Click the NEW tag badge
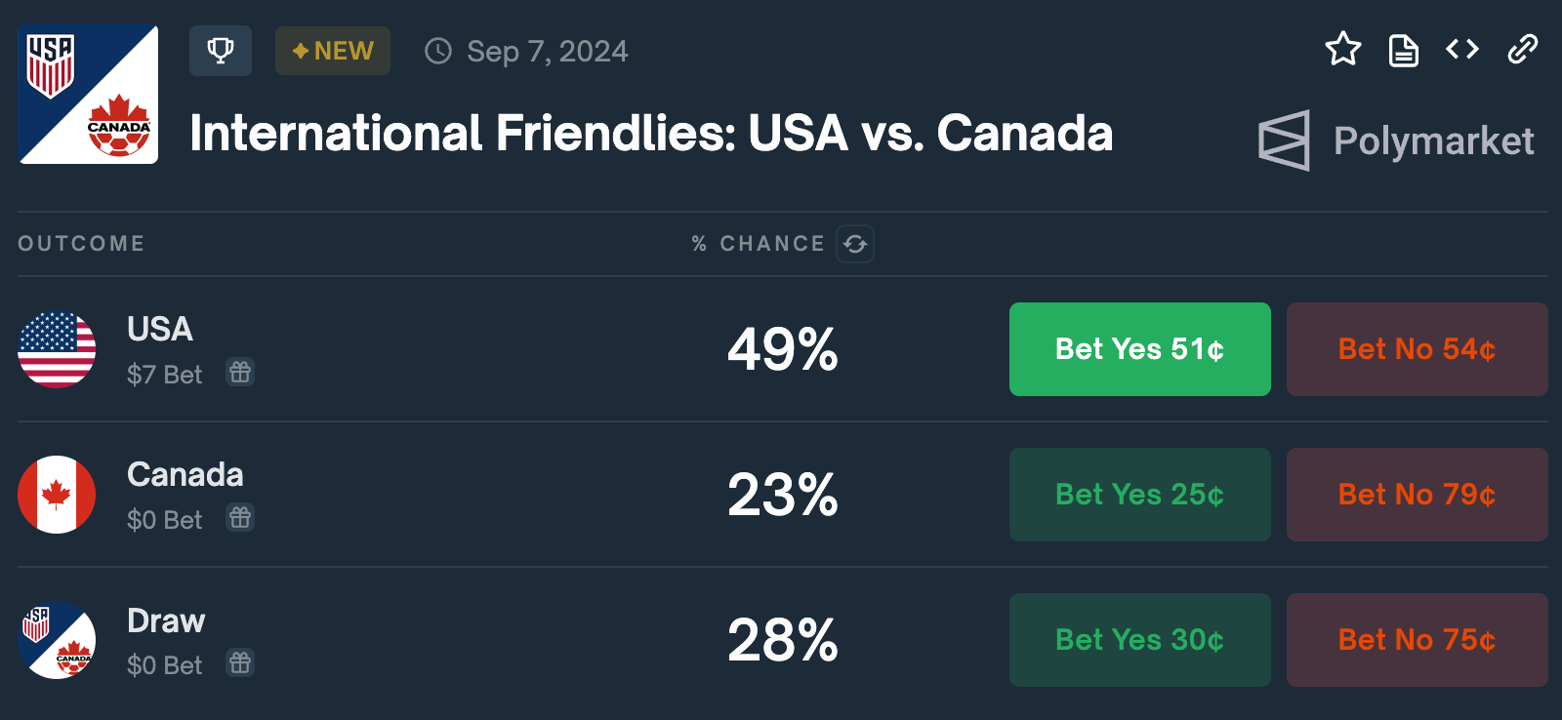Image resolution: width=1562 pixels, height=720 pixels. click(333, 51)
